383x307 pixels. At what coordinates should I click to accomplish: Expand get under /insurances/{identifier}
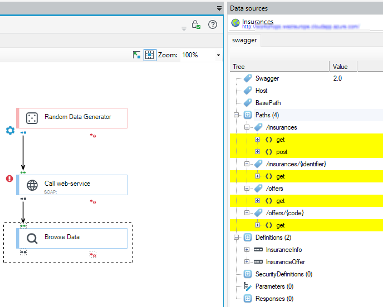(x=257, y=176)
